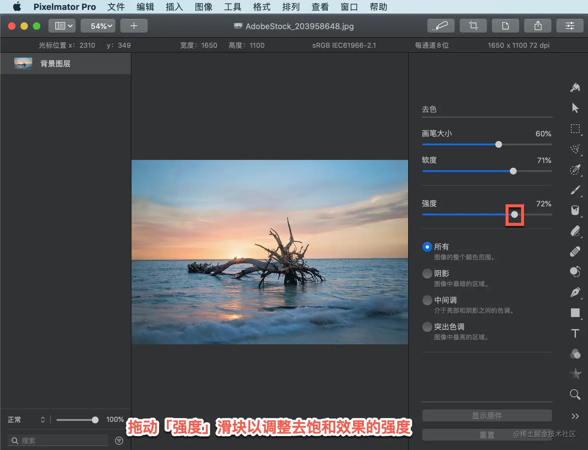
Task: Open the 图像 menu
Action: (x=203, y=7)
